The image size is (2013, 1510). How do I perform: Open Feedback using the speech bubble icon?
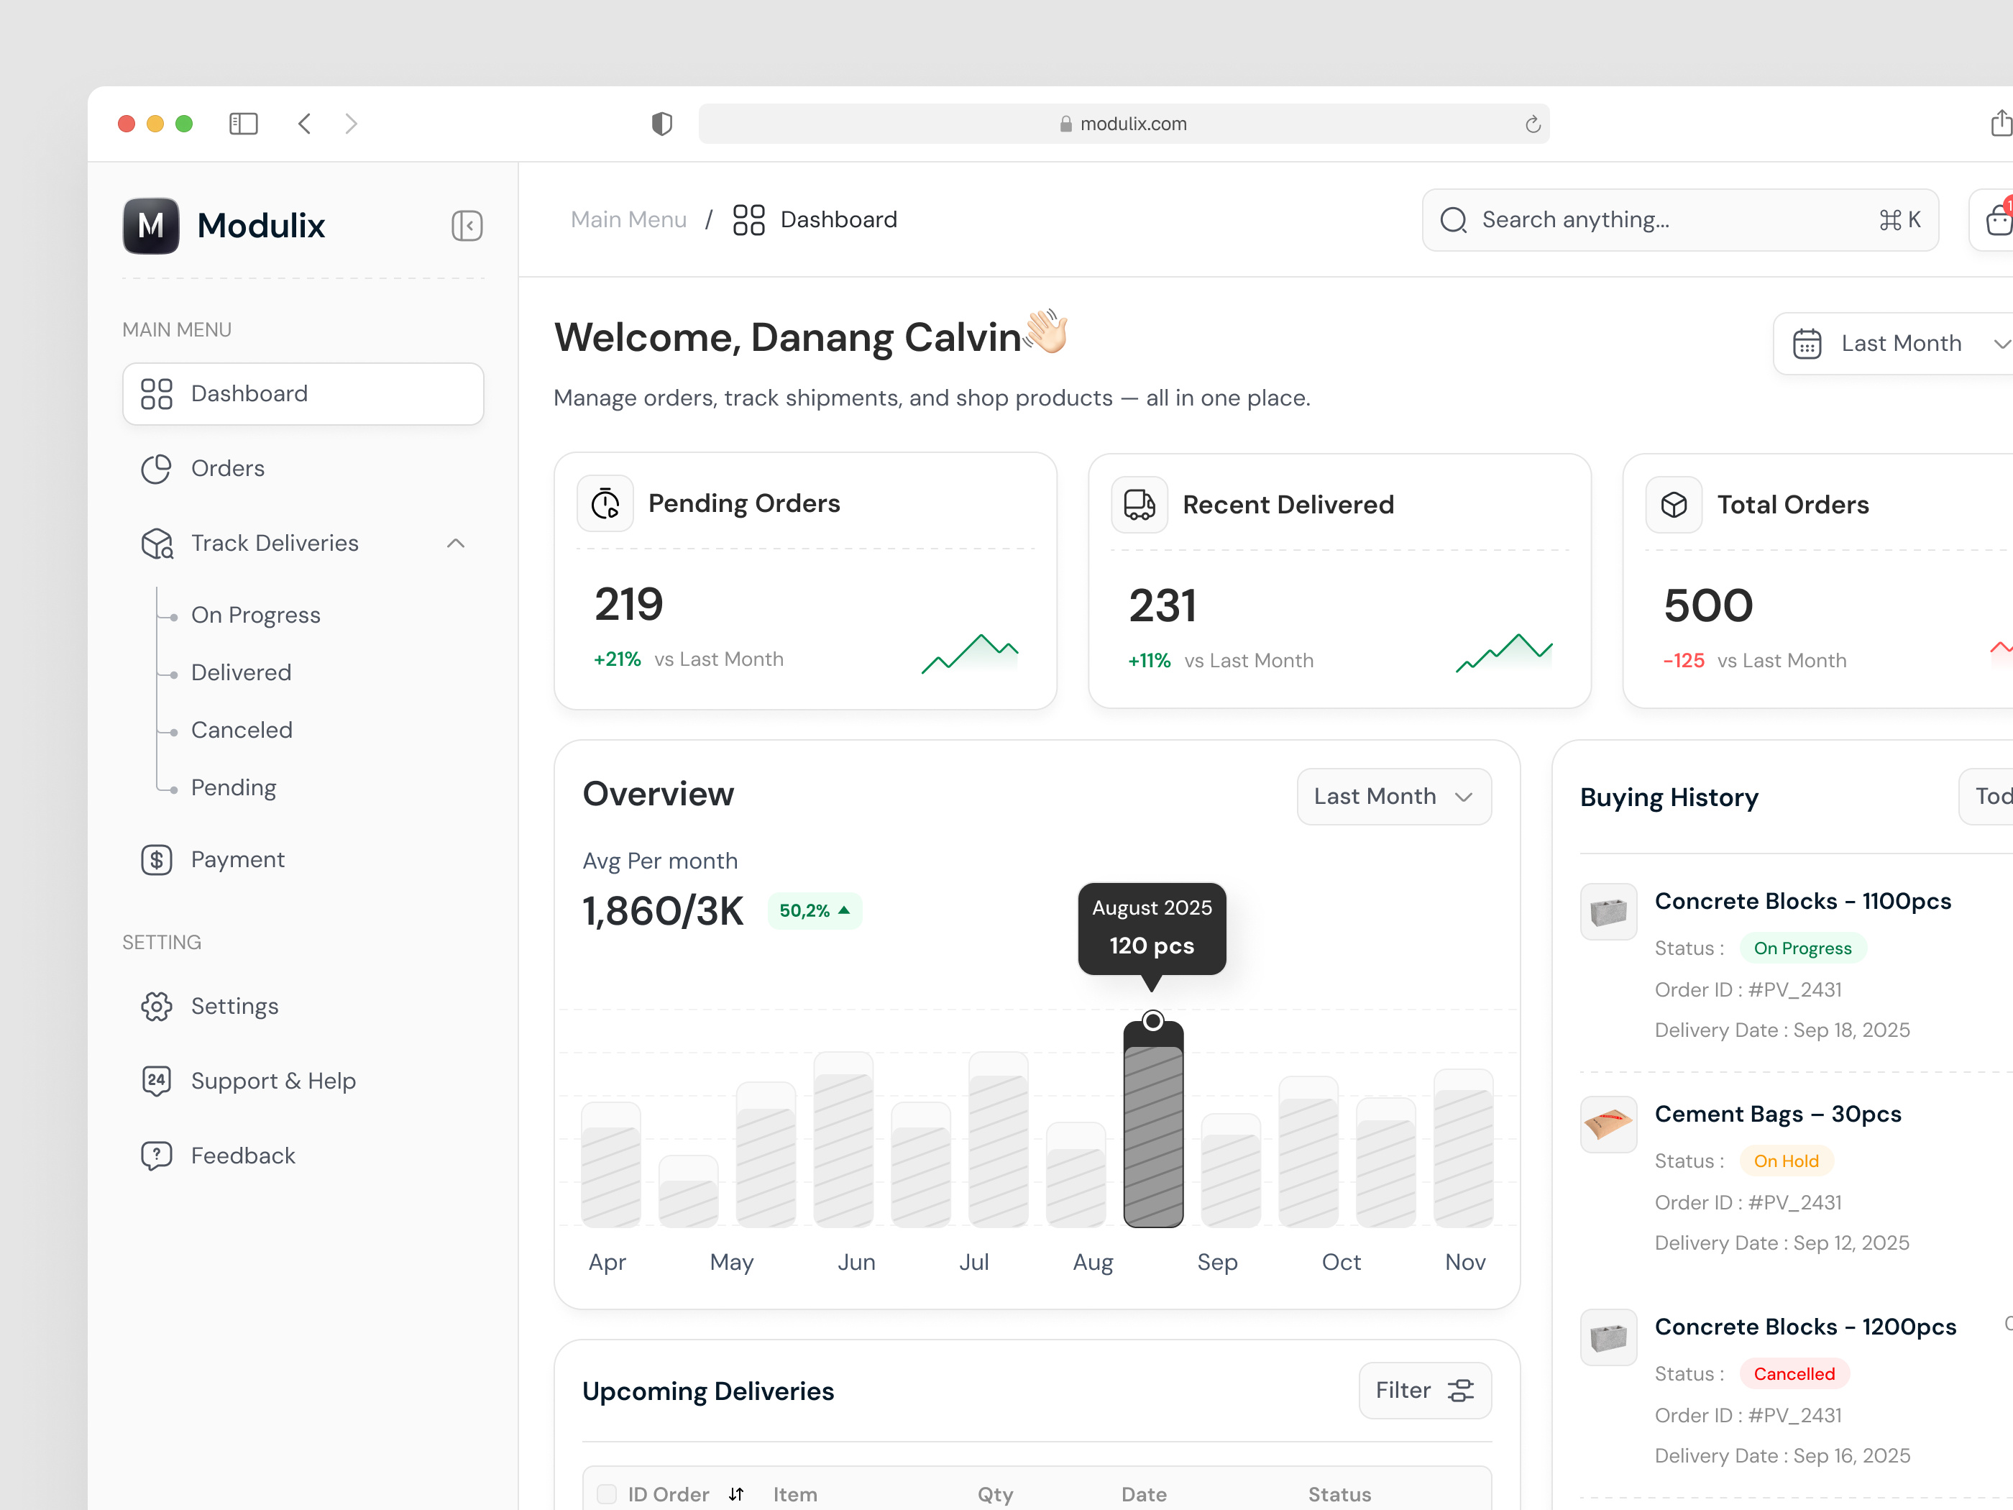point(157,1155)
